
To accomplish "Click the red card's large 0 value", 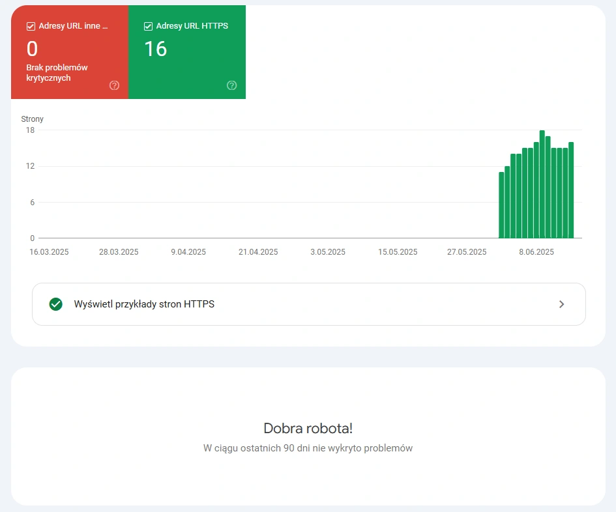I will click(32, 50).
